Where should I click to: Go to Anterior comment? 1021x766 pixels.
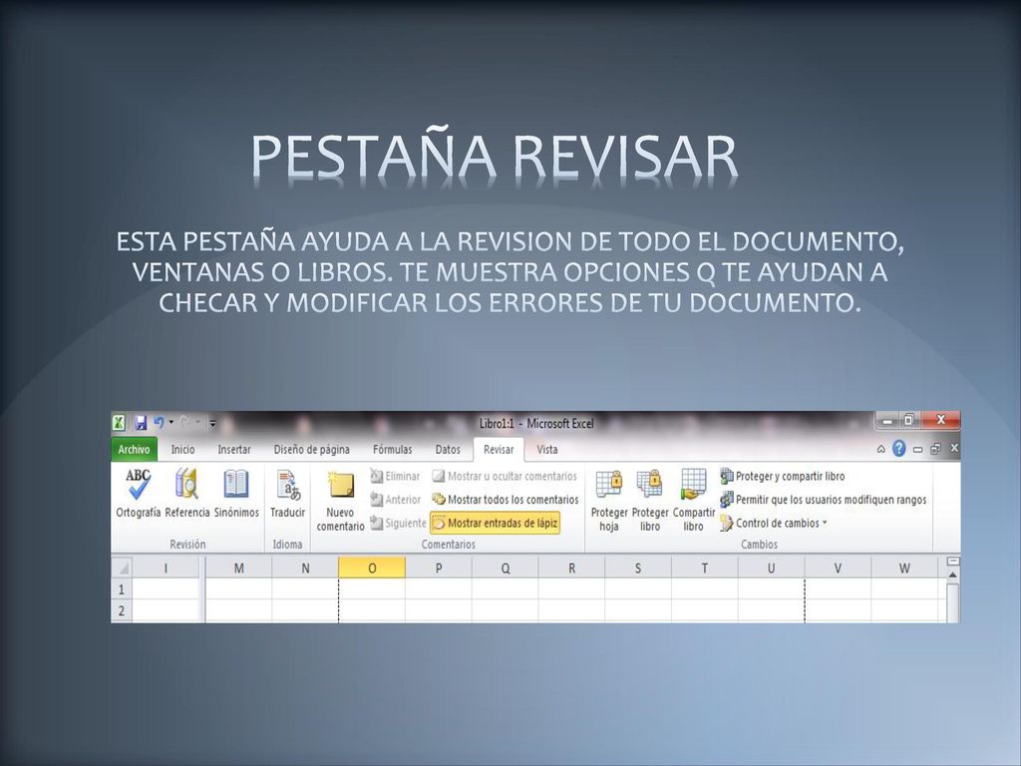point(395,500)
